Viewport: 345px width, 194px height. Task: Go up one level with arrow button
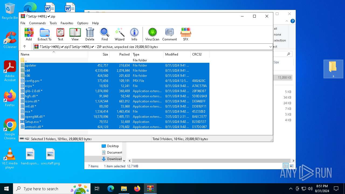pos(25,47)
